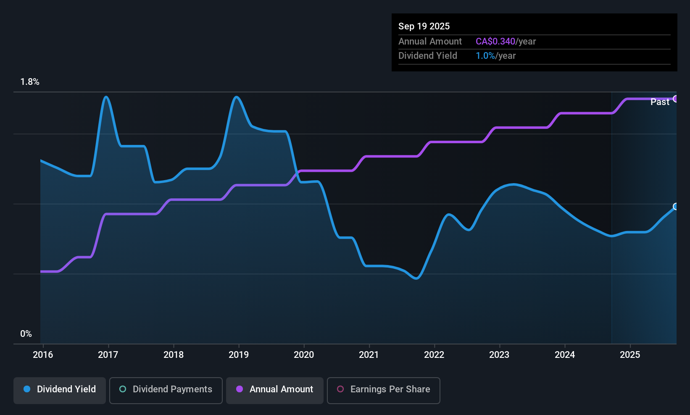
Task: Toggle the Annual Amount line visibility
Action: [x=274, y=390]
